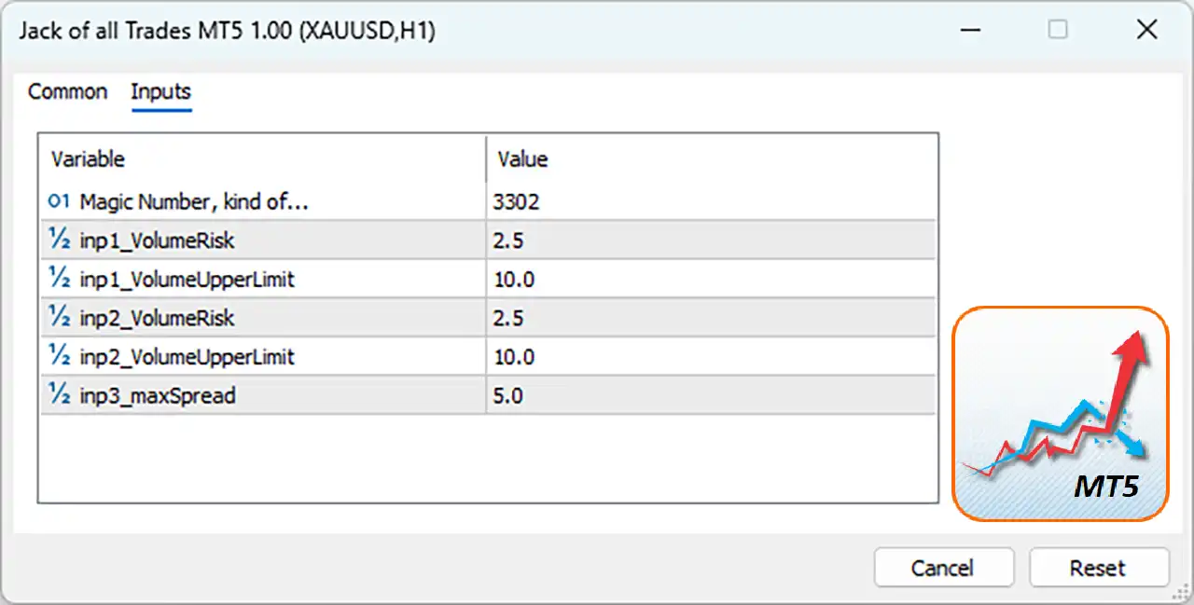This screenshot has width=1194, height=605.
Task: Select the inp2_VolumeRisk value field
Action: pos(711,317)
